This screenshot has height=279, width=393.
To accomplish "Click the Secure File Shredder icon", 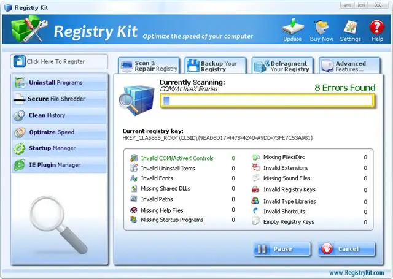I will pos(19,99).
